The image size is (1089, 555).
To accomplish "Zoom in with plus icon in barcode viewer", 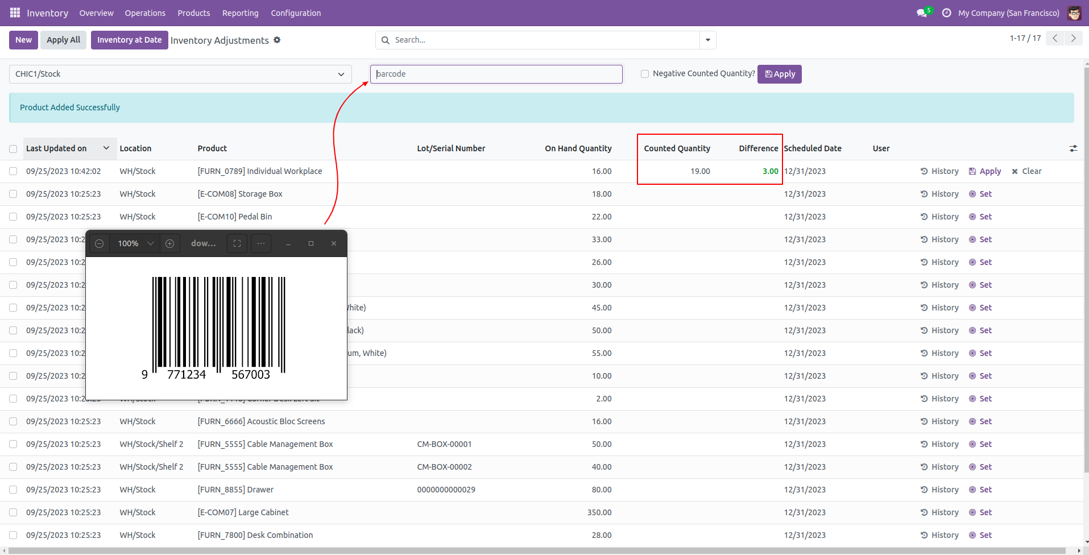I will point(169,243).
